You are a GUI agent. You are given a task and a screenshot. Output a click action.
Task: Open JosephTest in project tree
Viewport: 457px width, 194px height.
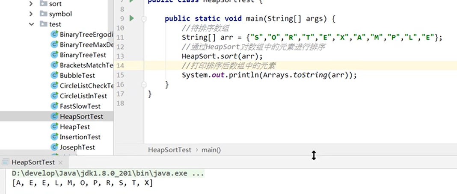click(77, 147)
